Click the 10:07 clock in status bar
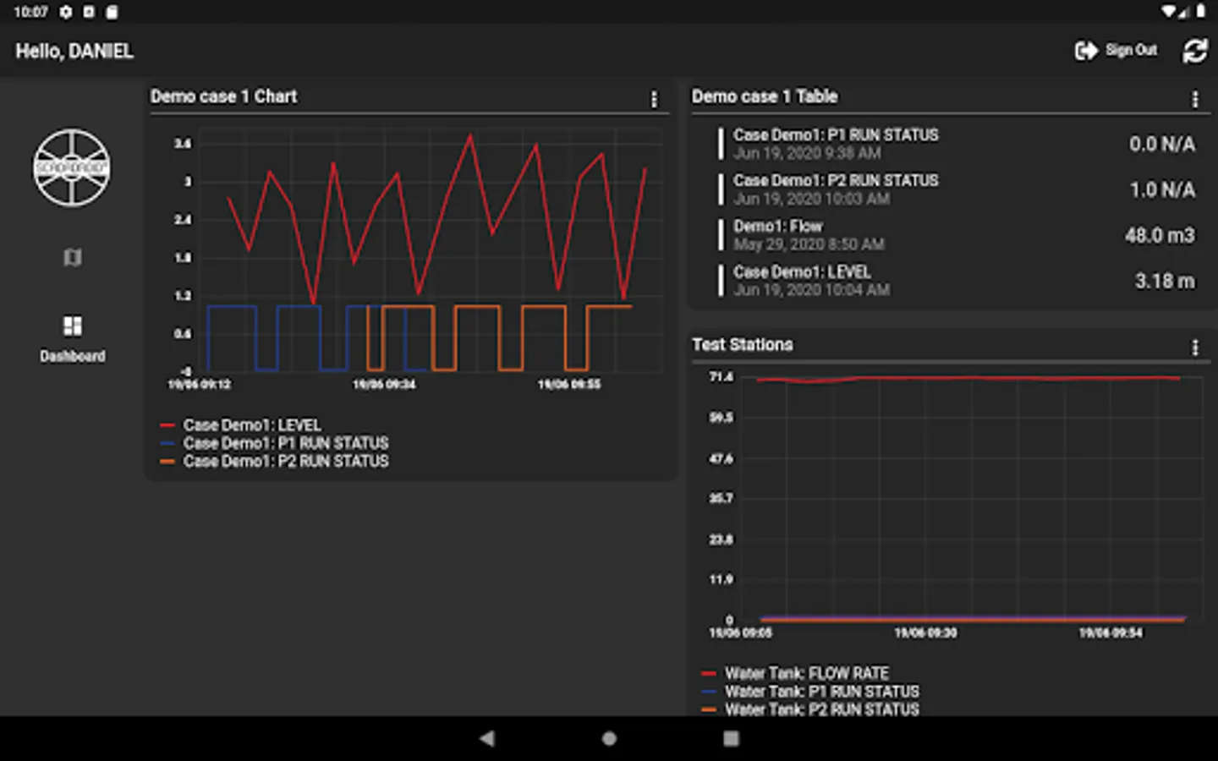The image size is (1218, 761). coord(30,12)
